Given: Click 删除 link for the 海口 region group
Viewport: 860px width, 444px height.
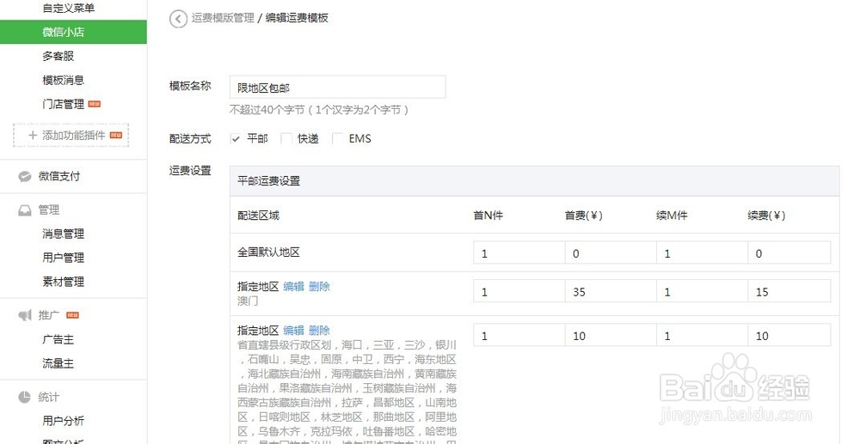Looking at the screenshot, I should (x=319, y=330).
